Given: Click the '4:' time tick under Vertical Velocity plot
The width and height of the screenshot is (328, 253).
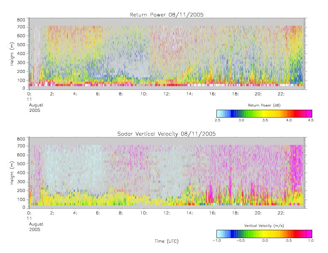Looking at the screenshot, I should [75, 213].
